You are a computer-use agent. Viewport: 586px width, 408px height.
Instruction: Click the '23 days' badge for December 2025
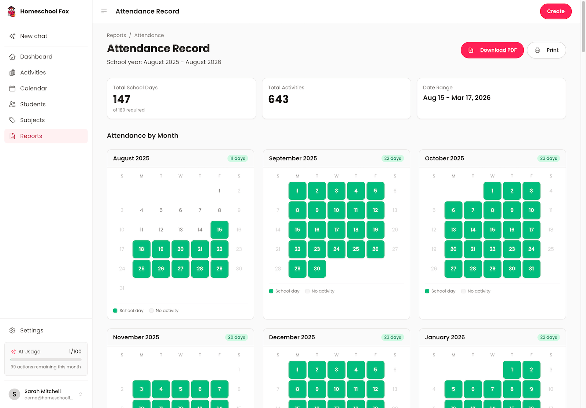(x=393, y=337)
